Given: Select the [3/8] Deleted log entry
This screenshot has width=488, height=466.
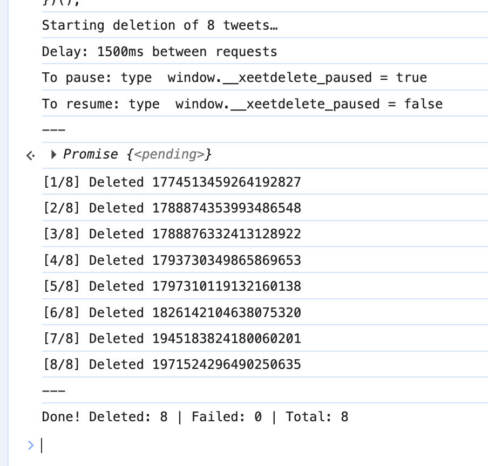Looking at the screenshot, I should pos(172,234).
